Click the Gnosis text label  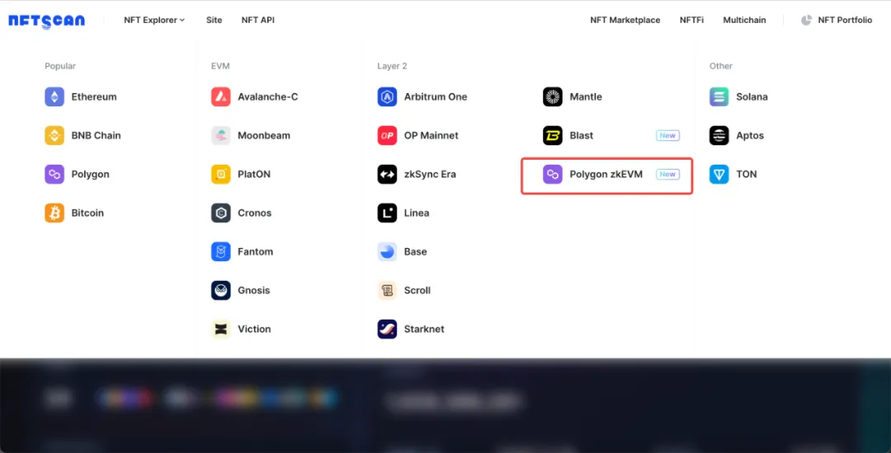pyautogui.click(x=254, y=290)
